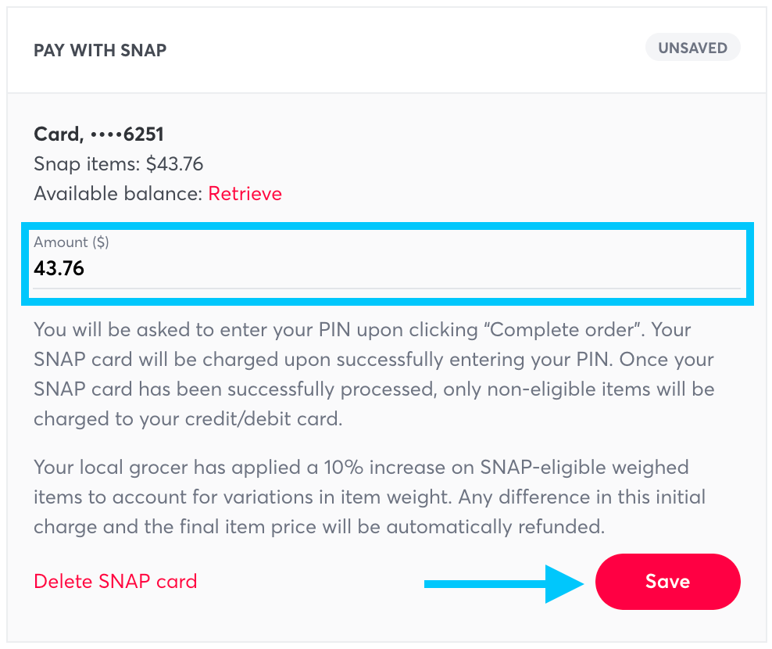Select the Delete SNAP card link
This screenshot has width=772, height=649.
click(x=115, y=582)
